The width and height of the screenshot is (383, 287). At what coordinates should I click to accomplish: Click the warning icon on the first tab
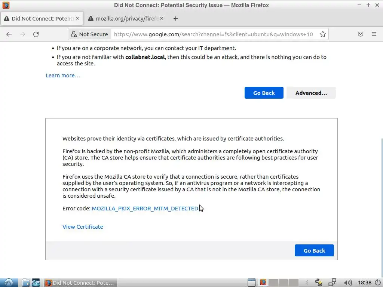[x=7, y=18]
